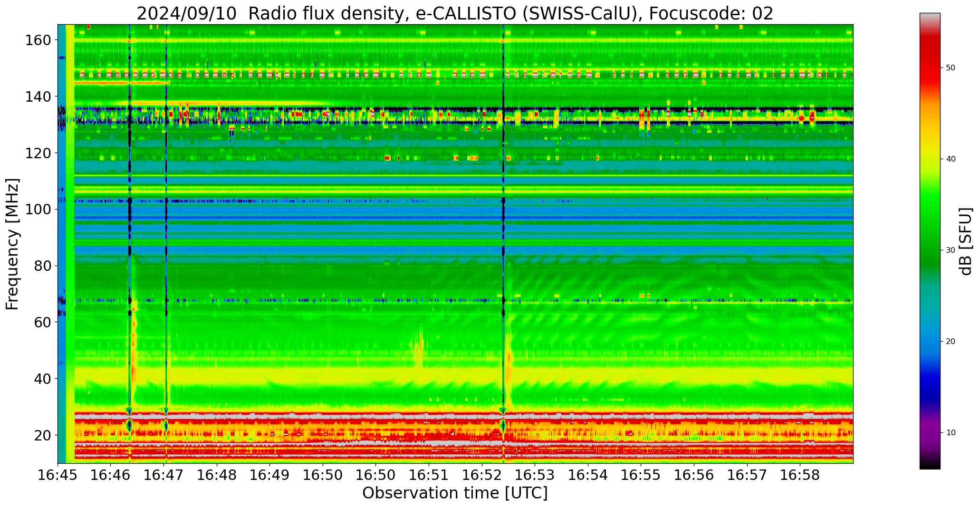This screenshot has height=507, width=980.
Task: Select the 16:53 time tick label
Action: [x=535, y=475]
